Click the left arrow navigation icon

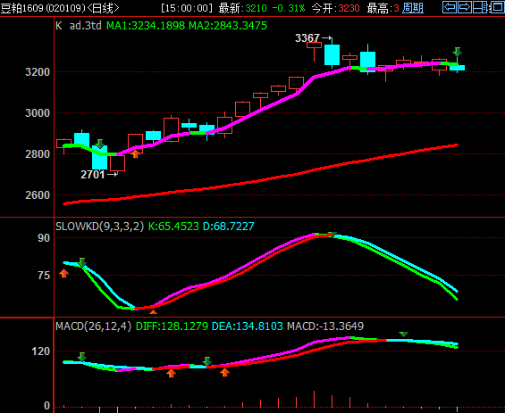(450, 7)
